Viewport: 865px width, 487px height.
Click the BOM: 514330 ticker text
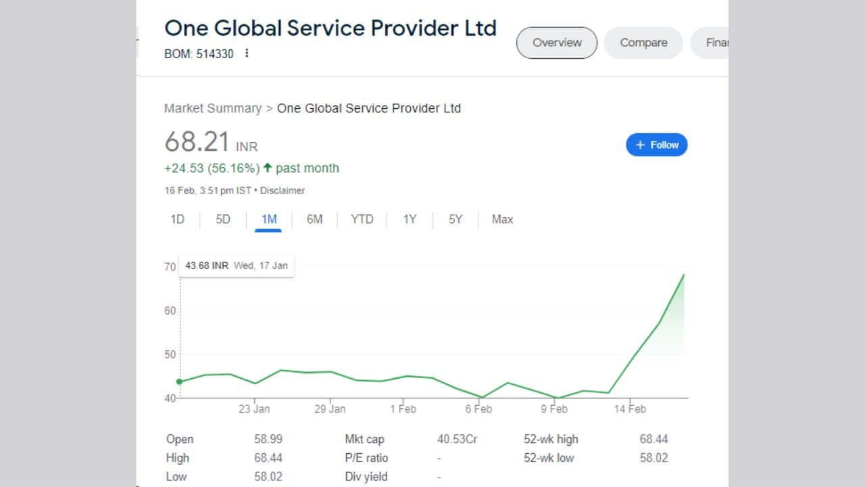[x=199, y=54]
